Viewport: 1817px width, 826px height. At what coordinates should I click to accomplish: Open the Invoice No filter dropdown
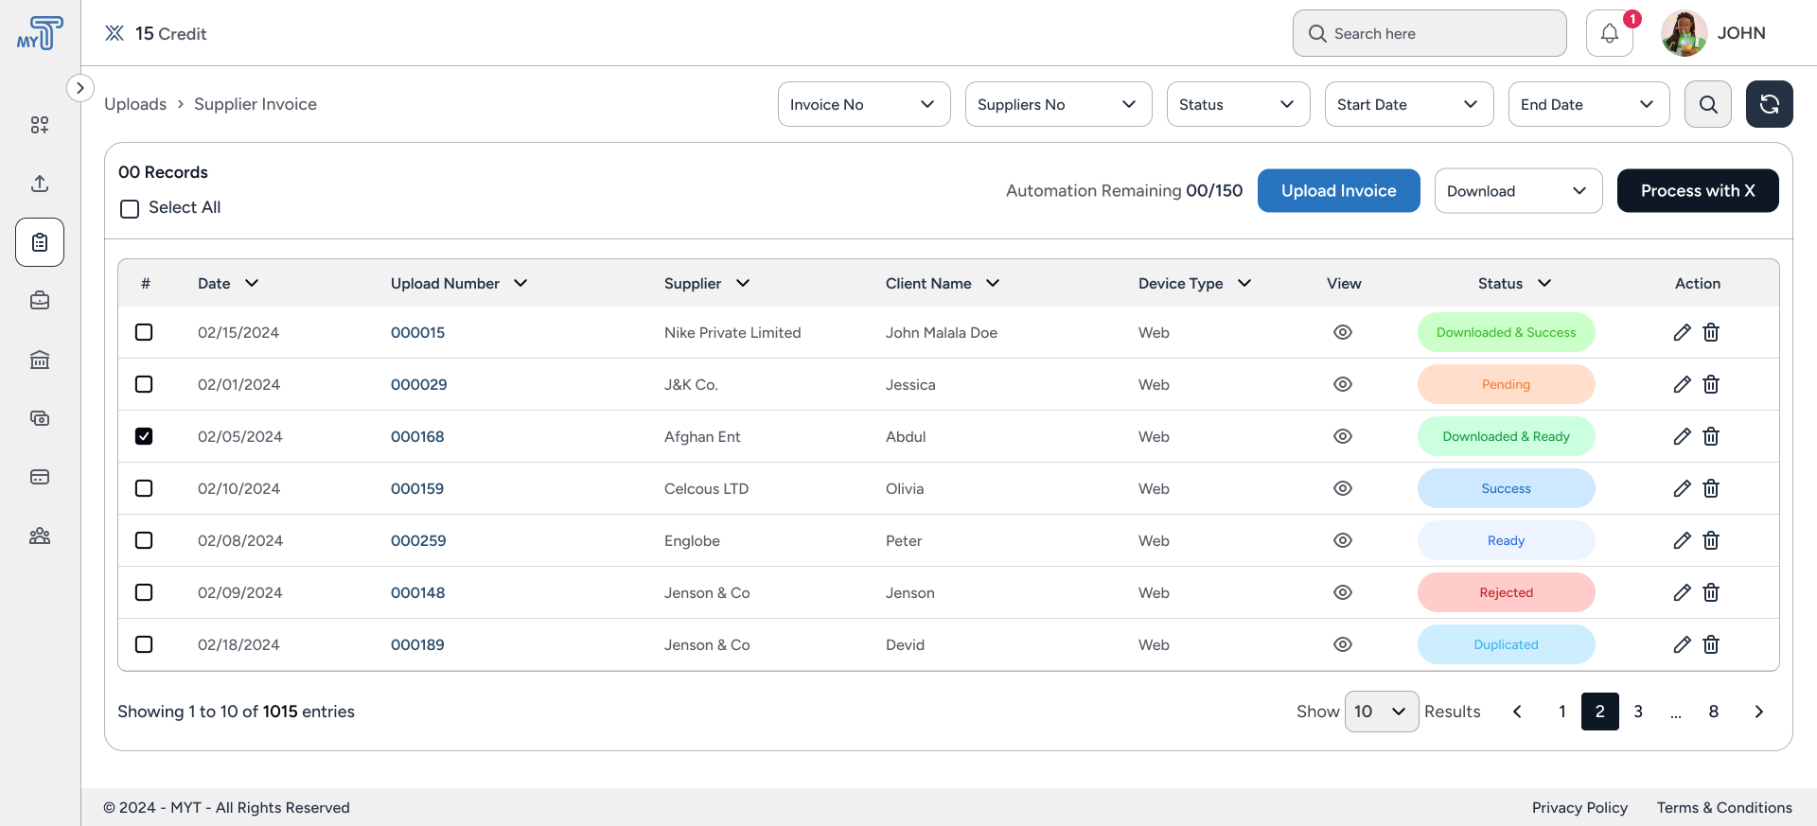coord(863,104)
